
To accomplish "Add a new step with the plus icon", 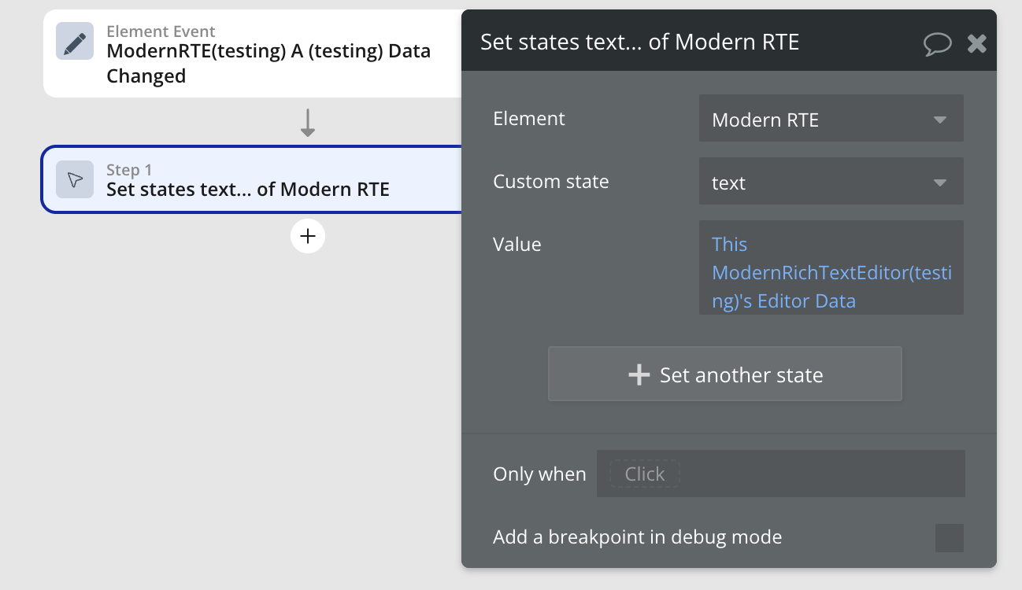I will (x=308, y=236).
